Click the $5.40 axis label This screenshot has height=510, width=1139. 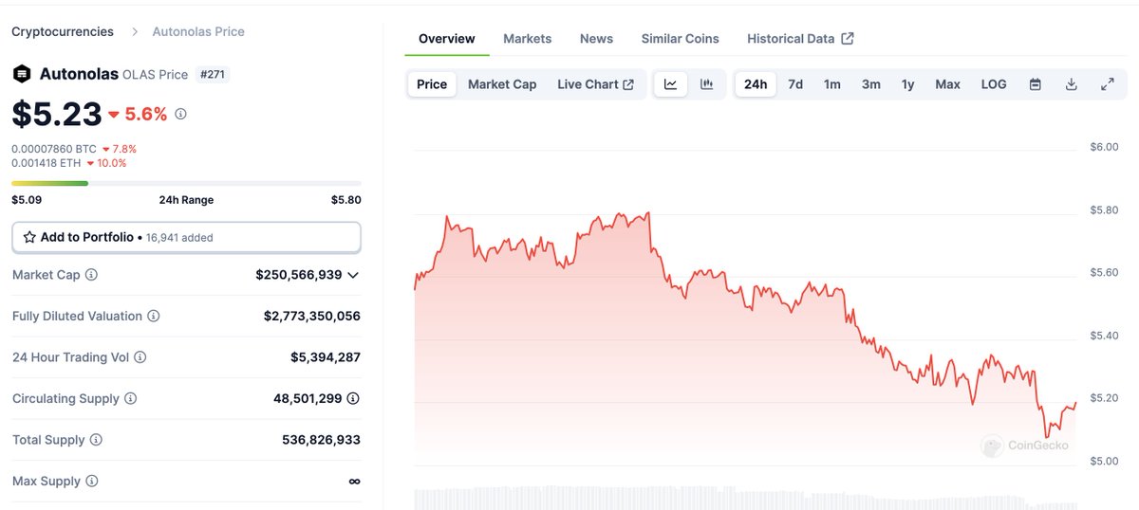coord(1104,336)
